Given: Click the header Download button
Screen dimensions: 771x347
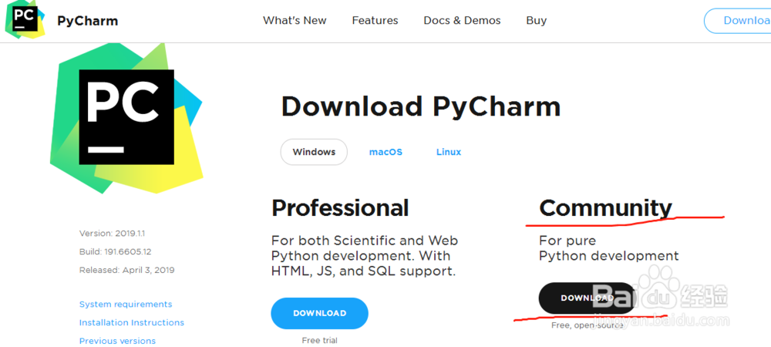Looking at the screenshot, I should point(740,21).
